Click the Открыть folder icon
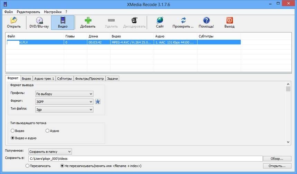 pos(13,20)
